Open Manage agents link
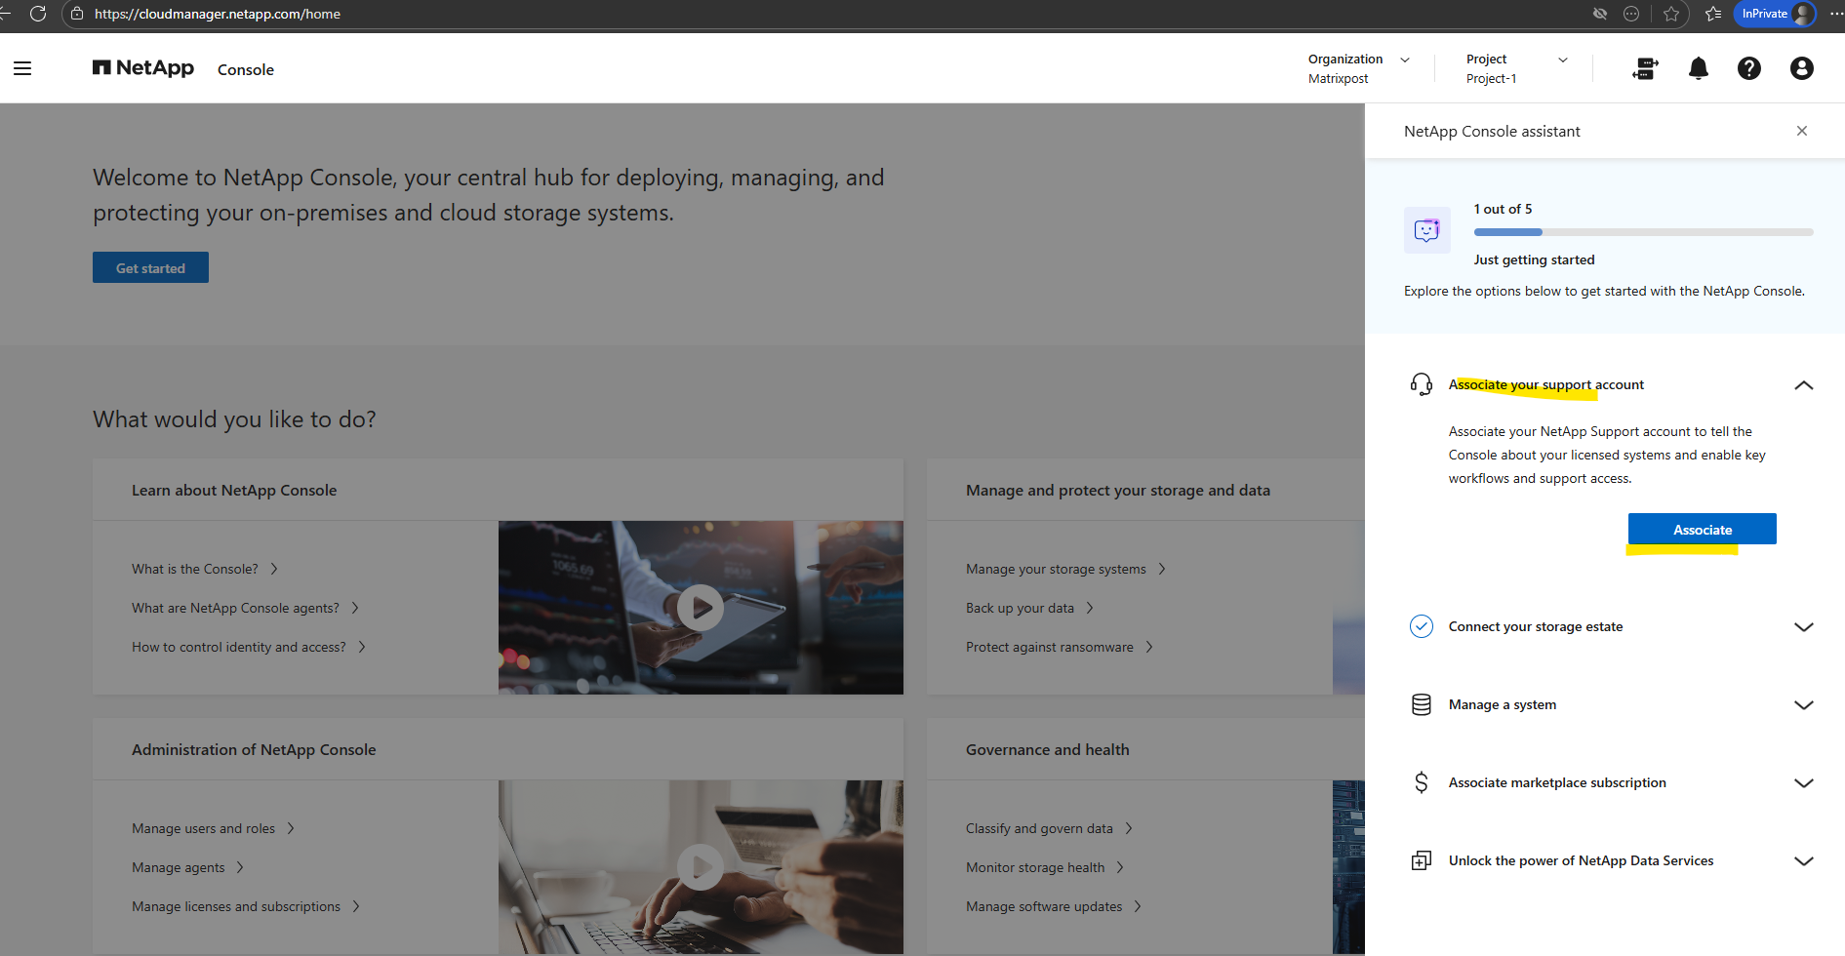Image resolution: width=1845 pixels, height=956 pixels. coord(188,867)
